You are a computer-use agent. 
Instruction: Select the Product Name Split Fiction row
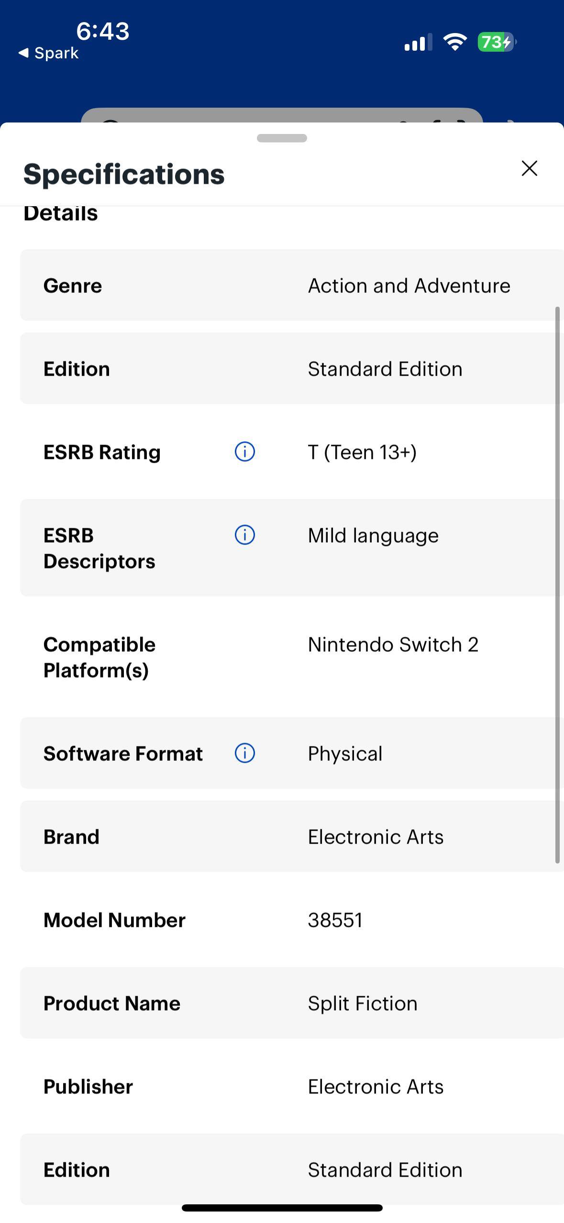pyautogui.click(x=292, y=1003)
